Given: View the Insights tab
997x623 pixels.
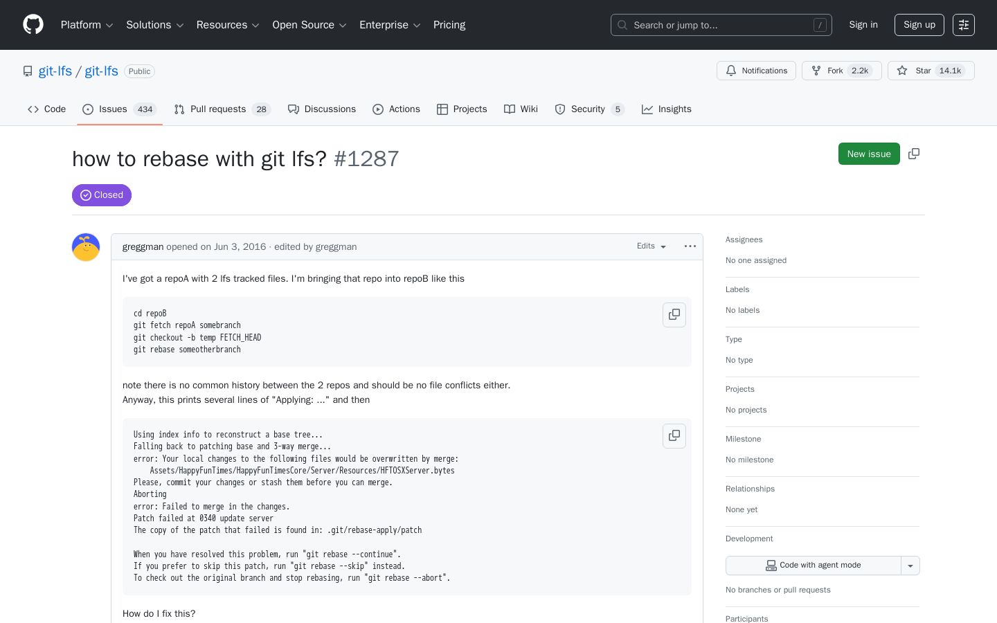Looking at the screenshot, I should 667,109.
